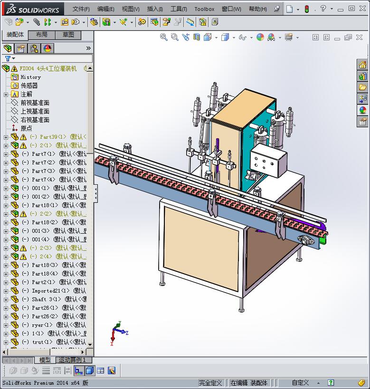Switch to 运动算例 1 motion study tab
Viewport: 370px width, 389px height.
74,360
